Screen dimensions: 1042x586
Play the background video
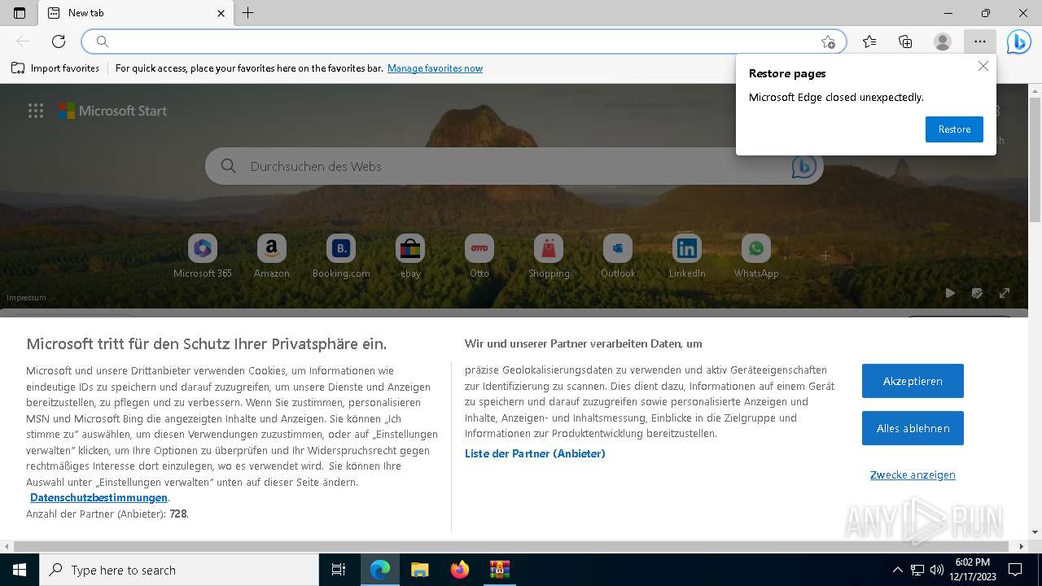pyautogui.click(x=950, y=293)
